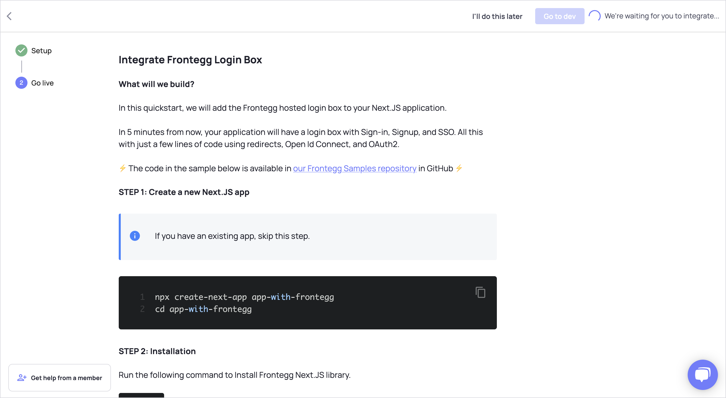Open the chat support bubble
The image size is (726, 398).
702,375
